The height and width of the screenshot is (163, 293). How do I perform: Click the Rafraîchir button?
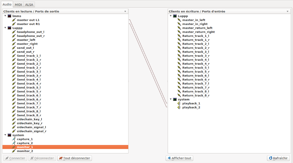click(x=278, y=158)
